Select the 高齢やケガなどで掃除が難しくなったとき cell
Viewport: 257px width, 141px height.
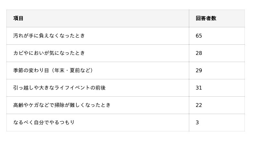click(62, 105)
